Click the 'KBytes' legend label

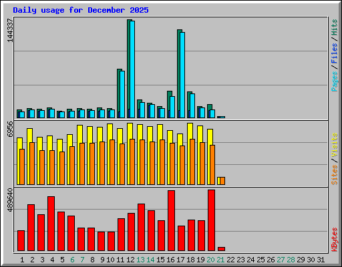tap(335, 240)
